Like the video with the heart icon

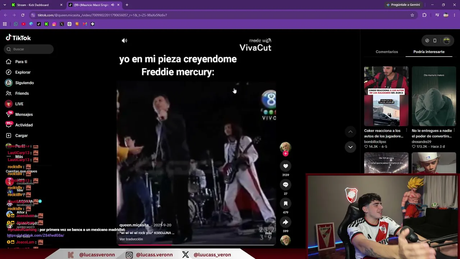[x=285, y=166]
